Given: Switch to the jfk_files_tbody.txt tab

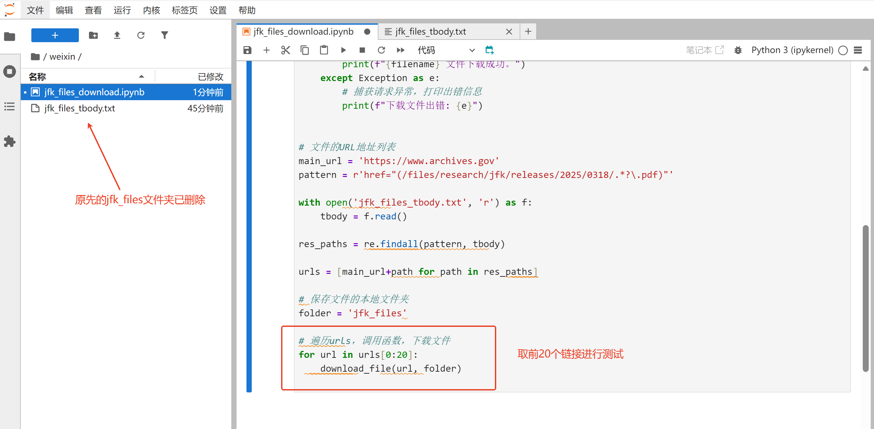Looking at the screenshot, I should click(x=430, y=32).
